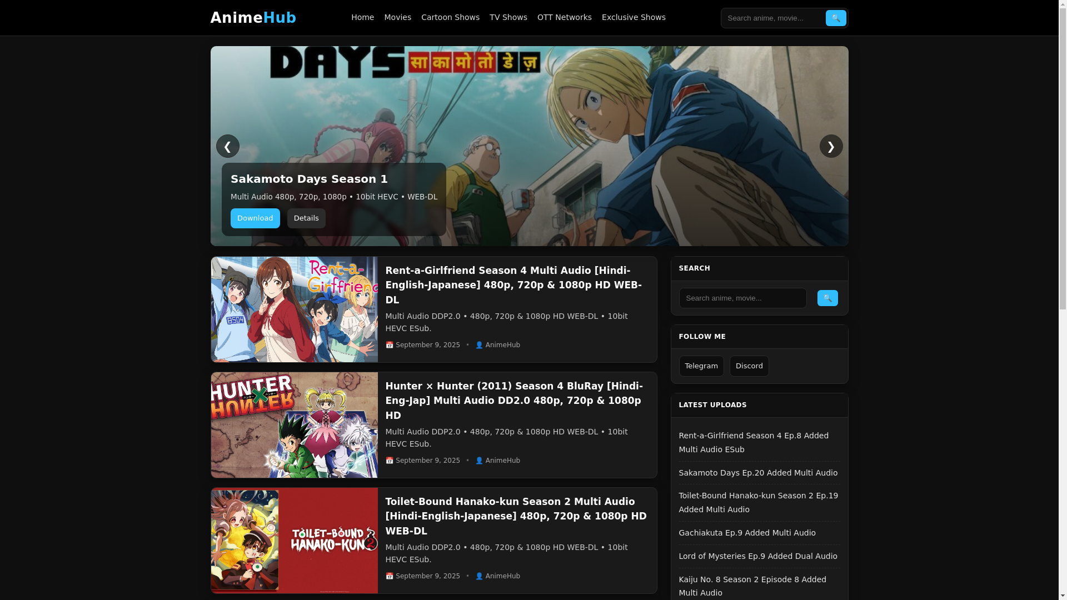Viewport: 1067px width, 600px height.
Task: Open Sakamoto Days Ep.20 latest upload
Action: tap(758, 473)
